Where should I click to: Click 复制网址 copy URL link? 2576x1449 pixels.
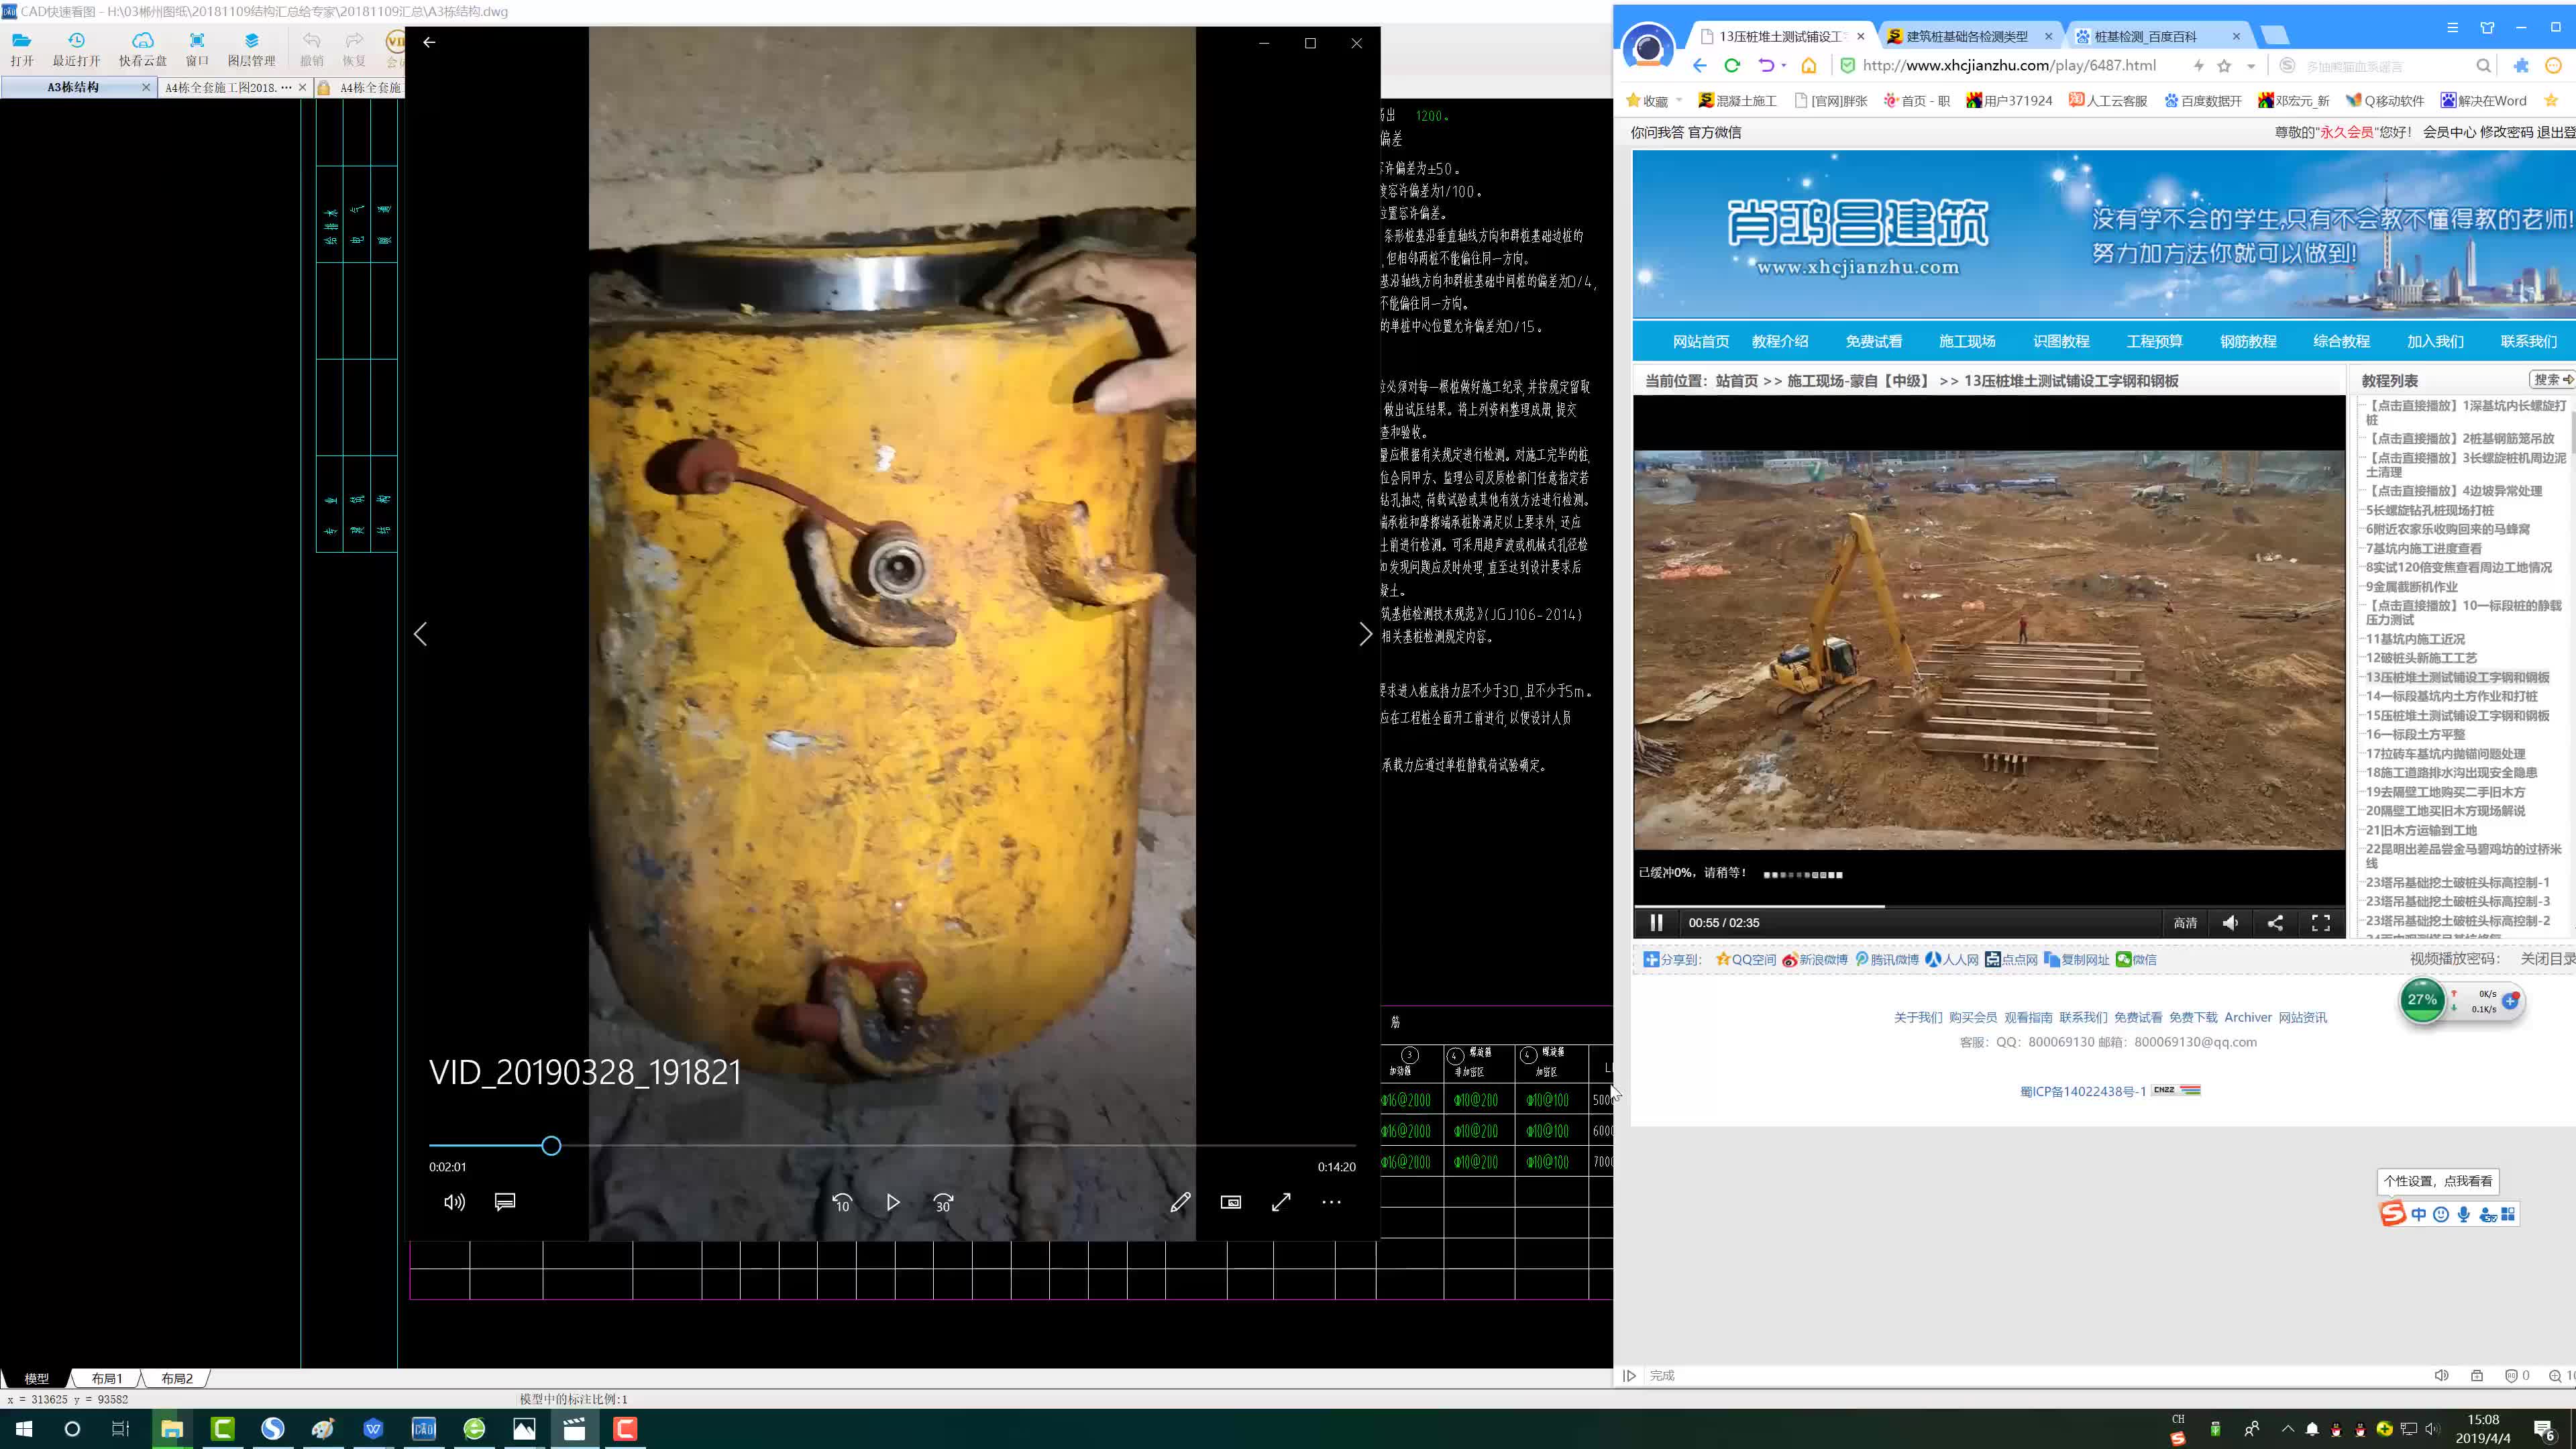(2077, 959)
